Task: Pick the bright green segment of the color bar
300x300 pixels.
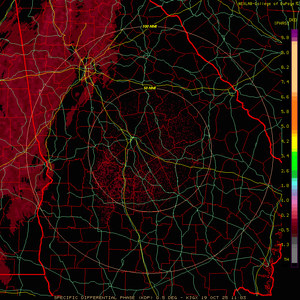Action: click(x=294, y=161)
